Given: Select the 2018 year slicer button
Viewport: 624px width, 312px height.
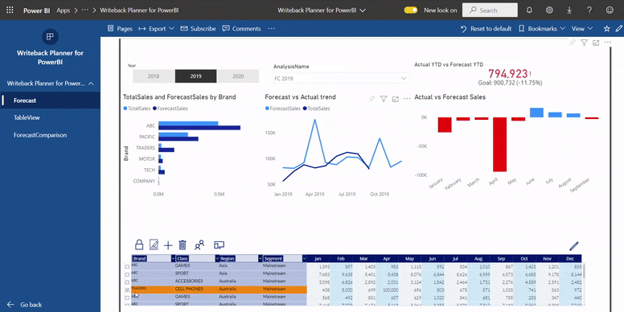Looking at the screenshot, I should [x=154, y=76].
